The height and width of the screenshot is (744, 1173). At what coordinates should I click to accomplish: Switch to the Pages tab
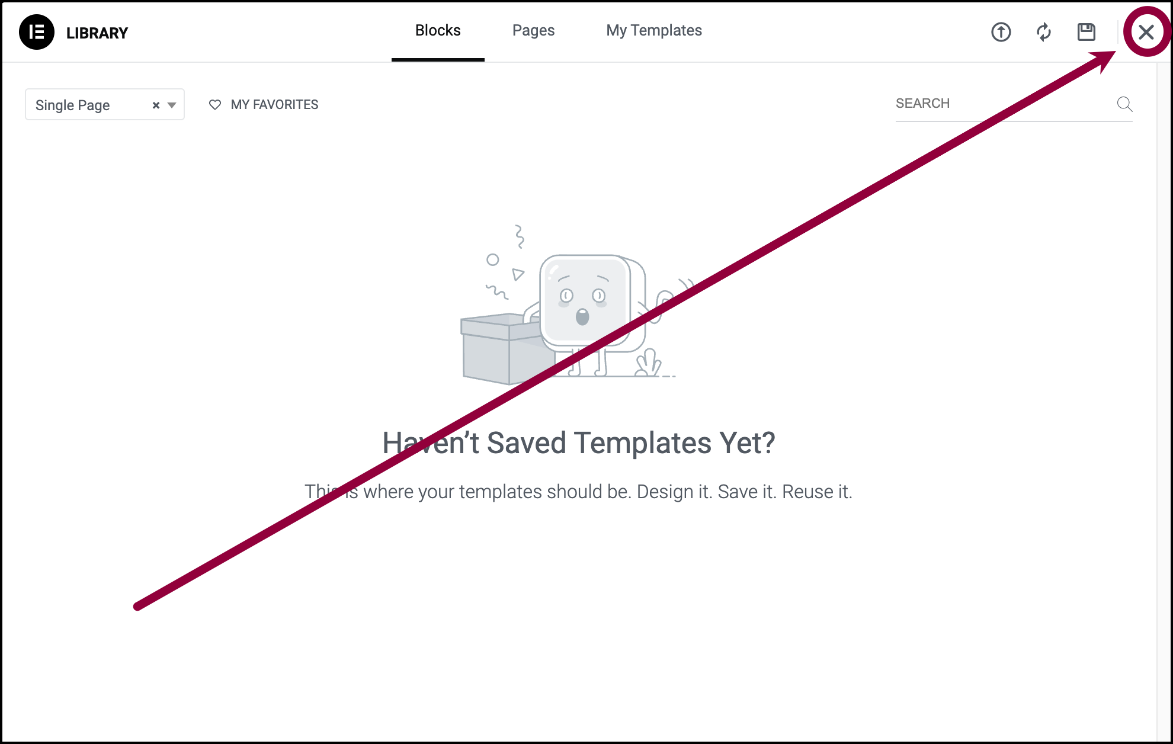(x=532, y=31)
